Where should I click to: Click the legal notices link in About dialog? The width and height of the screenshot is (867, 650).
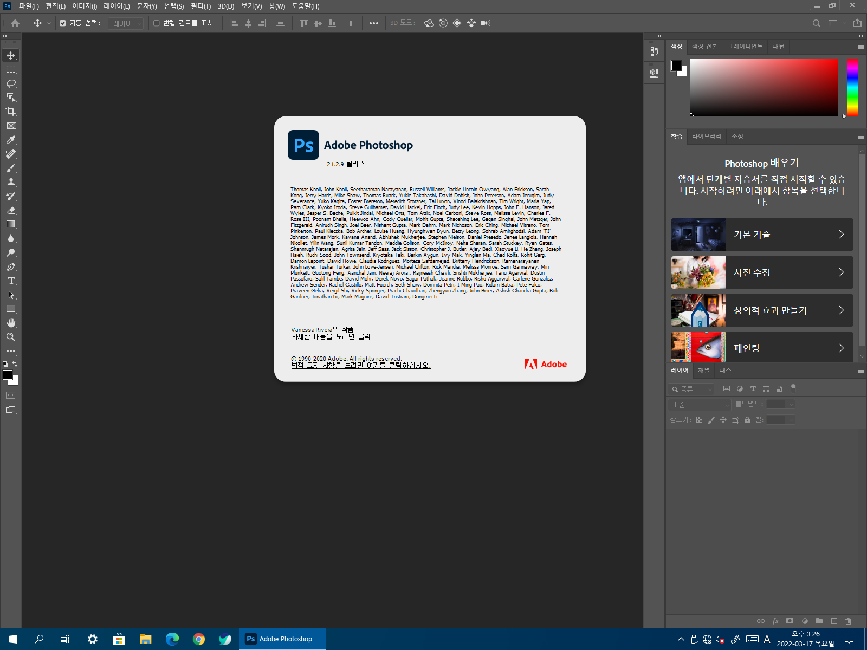click(361, 366)
